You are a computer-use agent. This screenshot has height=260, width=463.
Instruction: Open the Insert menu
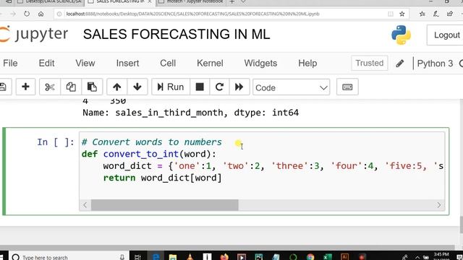(x=127, y=63)
